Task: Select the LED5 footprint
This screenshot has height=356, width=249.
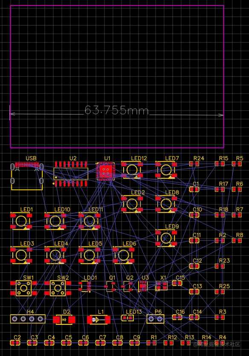Action: (90, 255)
